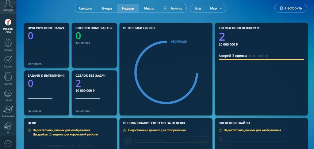Open the chat bubble icon in the sidebar
The image size is (314, 149).
click(x=8, y=144)
